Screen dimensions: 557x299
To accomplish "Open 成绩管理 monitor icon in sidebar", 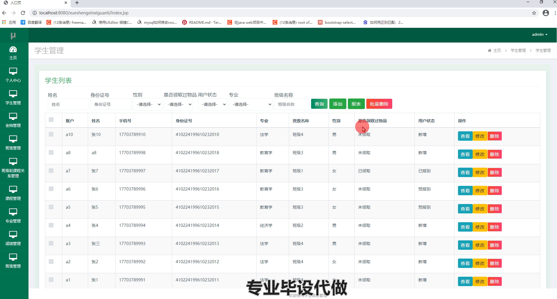I will click(x=13, y=235).
